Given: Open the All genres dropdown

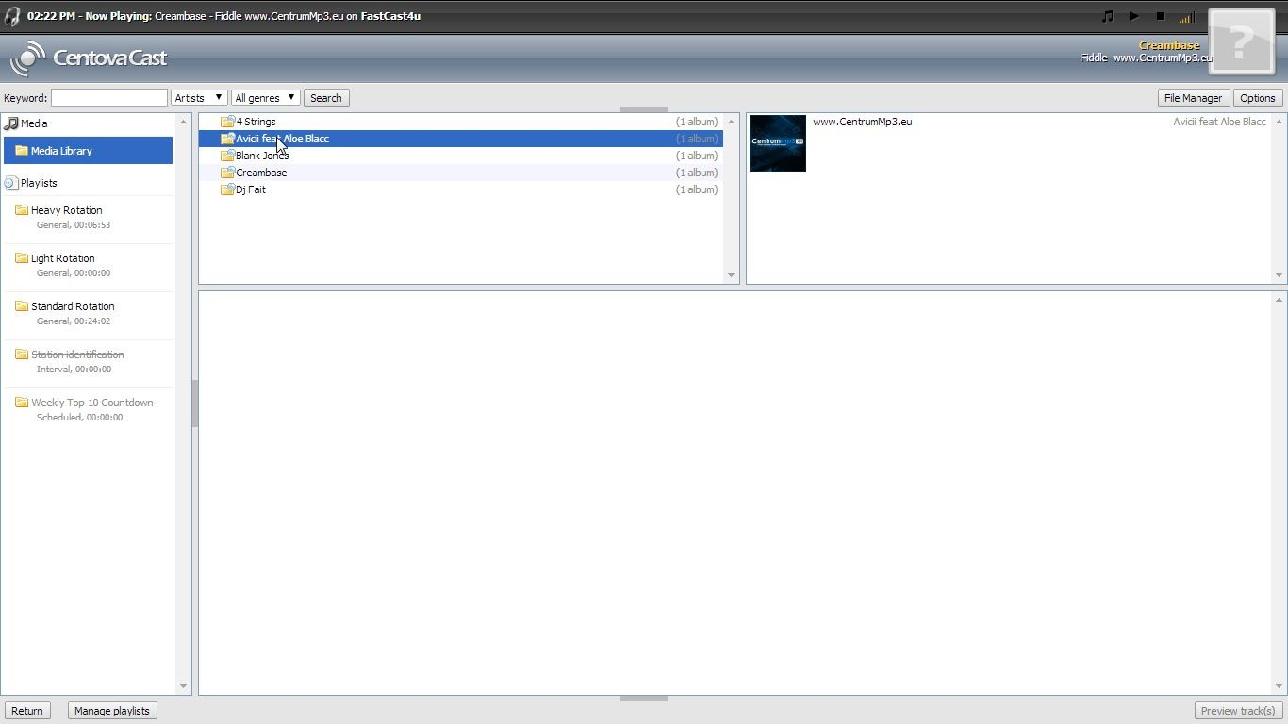Looking at the screenshot, I should [x=265, y=98].
